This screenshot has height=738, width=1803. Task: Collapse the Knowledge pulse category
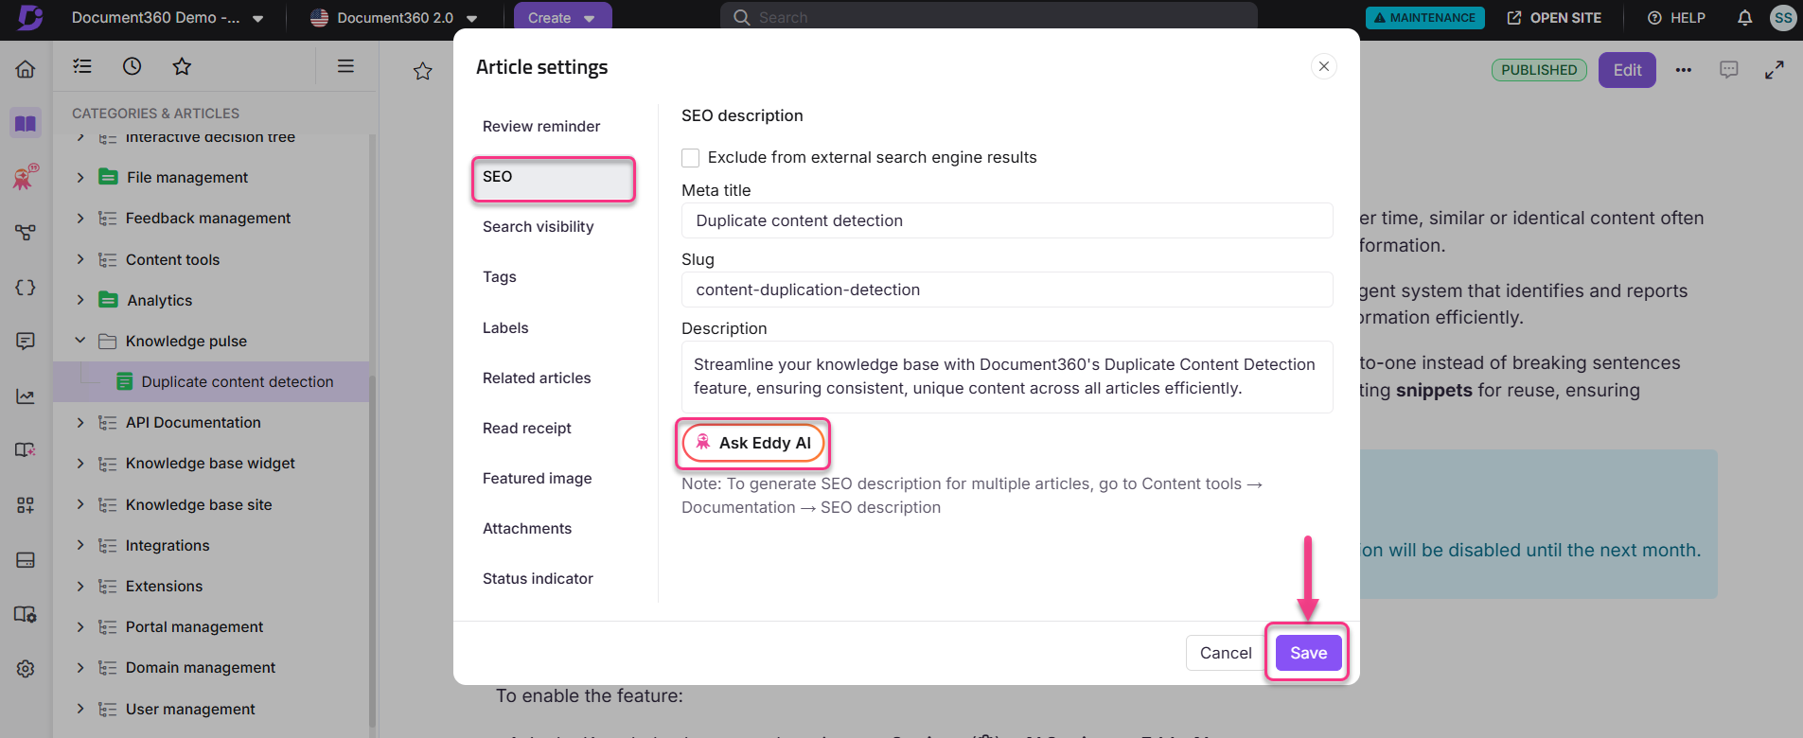pos(80,341)
